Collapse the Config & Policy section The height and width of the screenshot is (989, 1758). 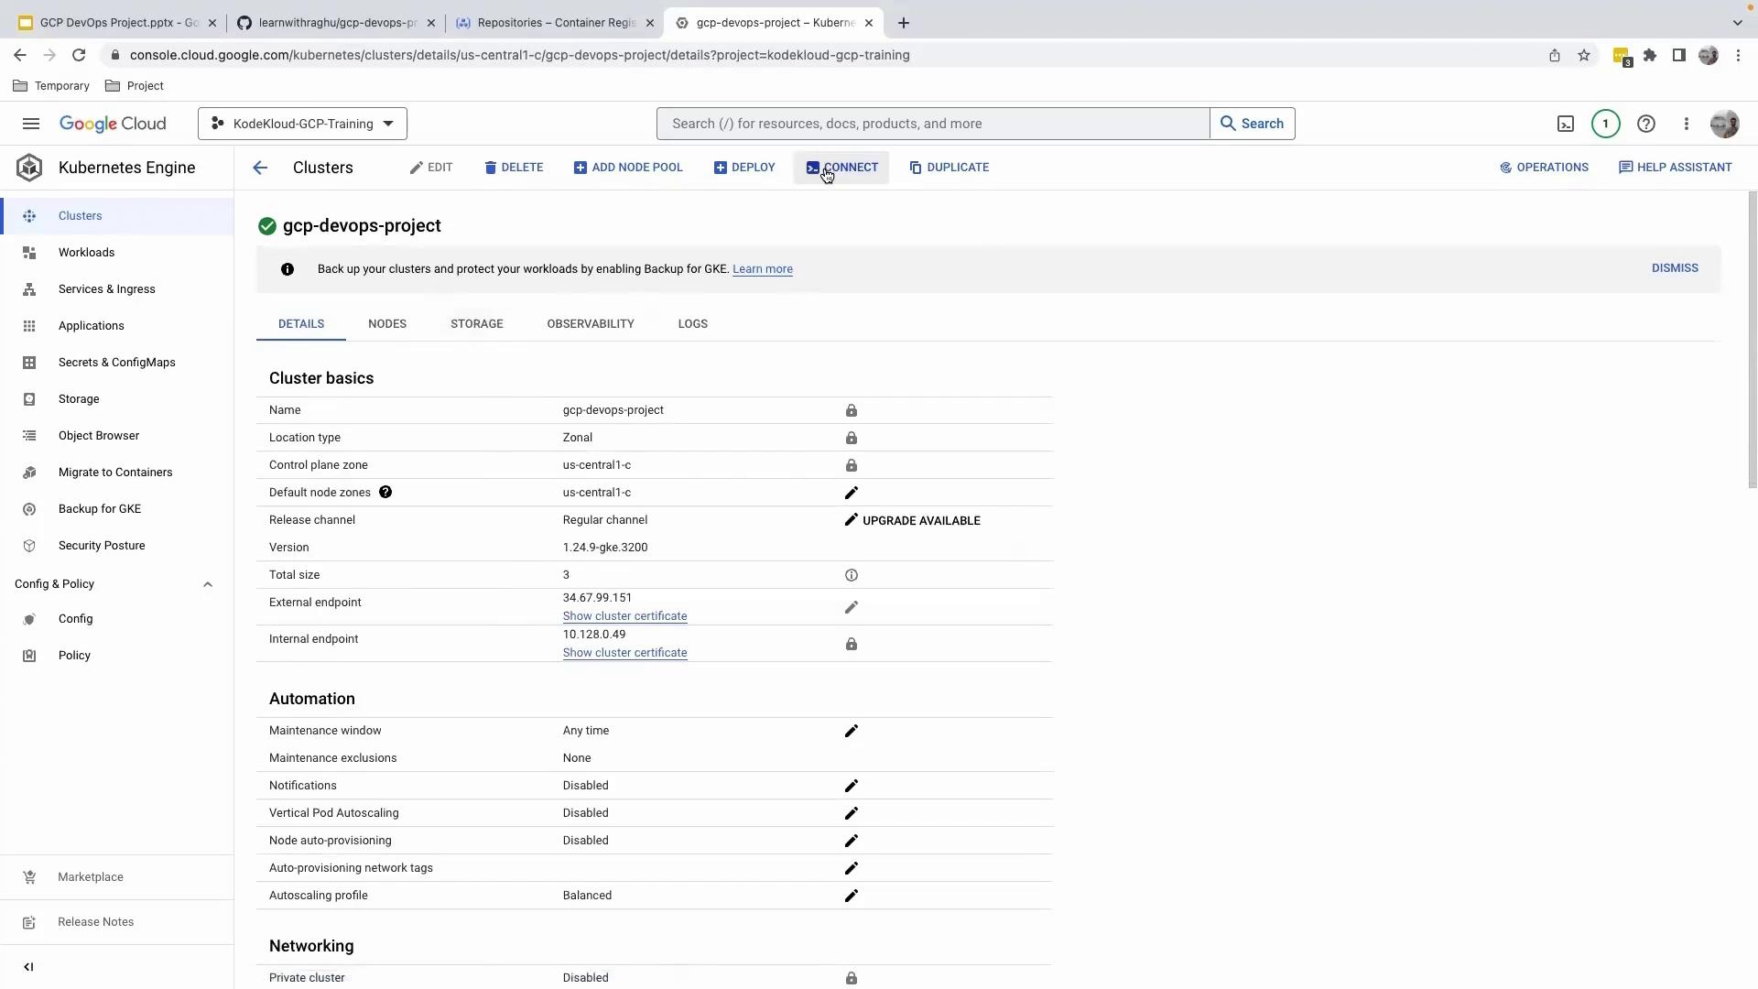(x=208, y=584)
